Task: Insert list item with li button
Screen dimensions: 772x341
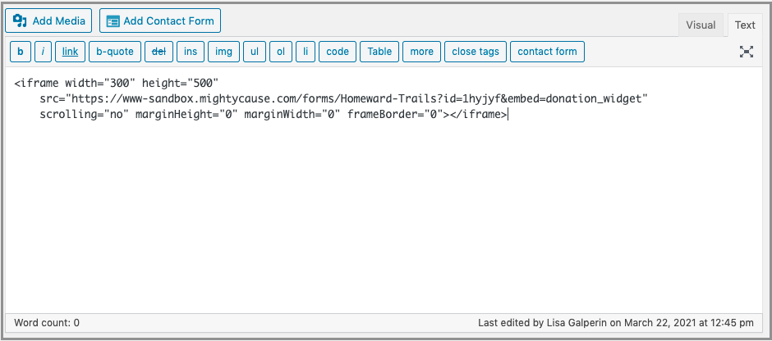Action: 306,52
